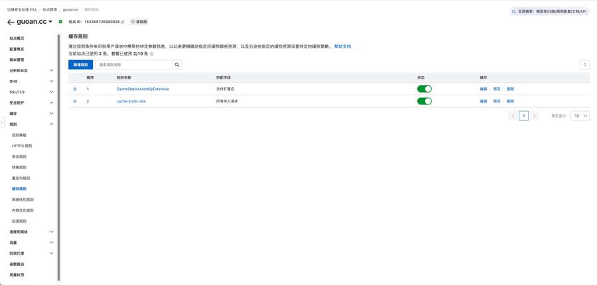The image size is (597, 285).
Task: Click the back arrow beside guoan.cc
Action: pos(11,22)
